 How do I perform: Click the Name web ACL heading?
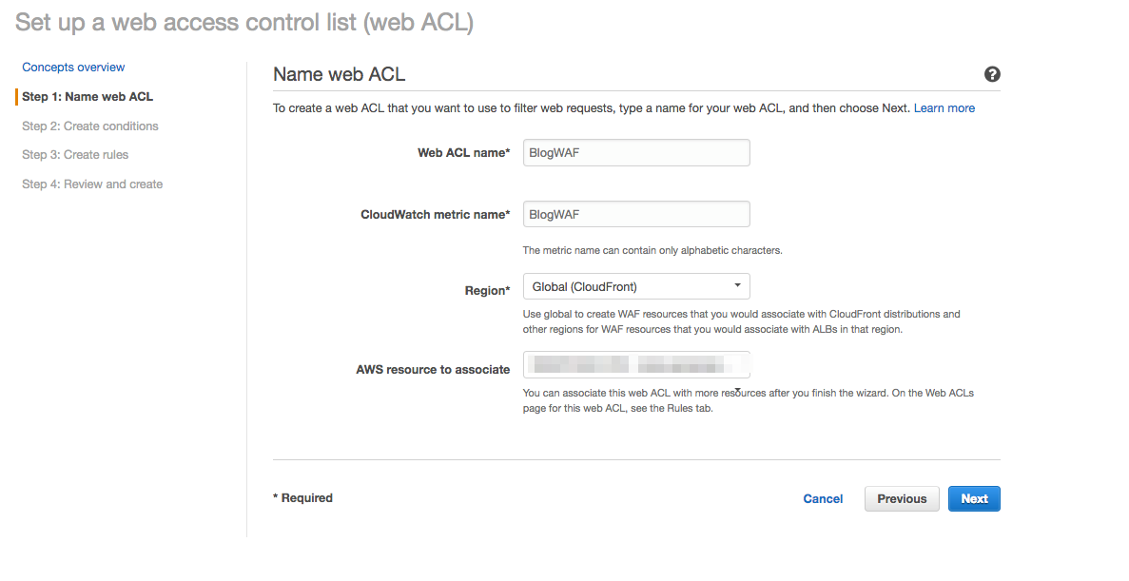[x=340, y=74]
